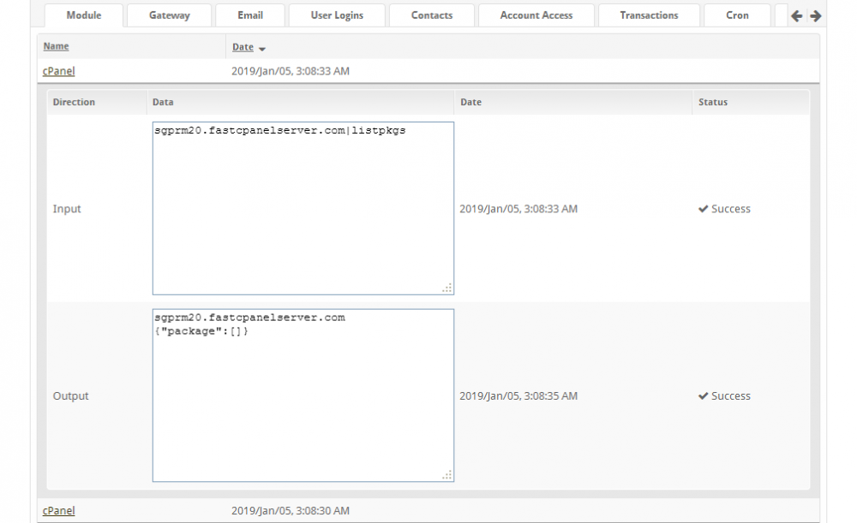Click inside the Input data text area
This screenshot has width=857, height=523.
point(303,208)
